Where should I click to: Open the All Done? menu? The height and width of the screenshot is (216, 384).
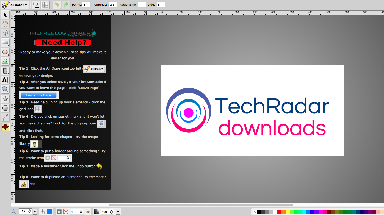point(15,5)
